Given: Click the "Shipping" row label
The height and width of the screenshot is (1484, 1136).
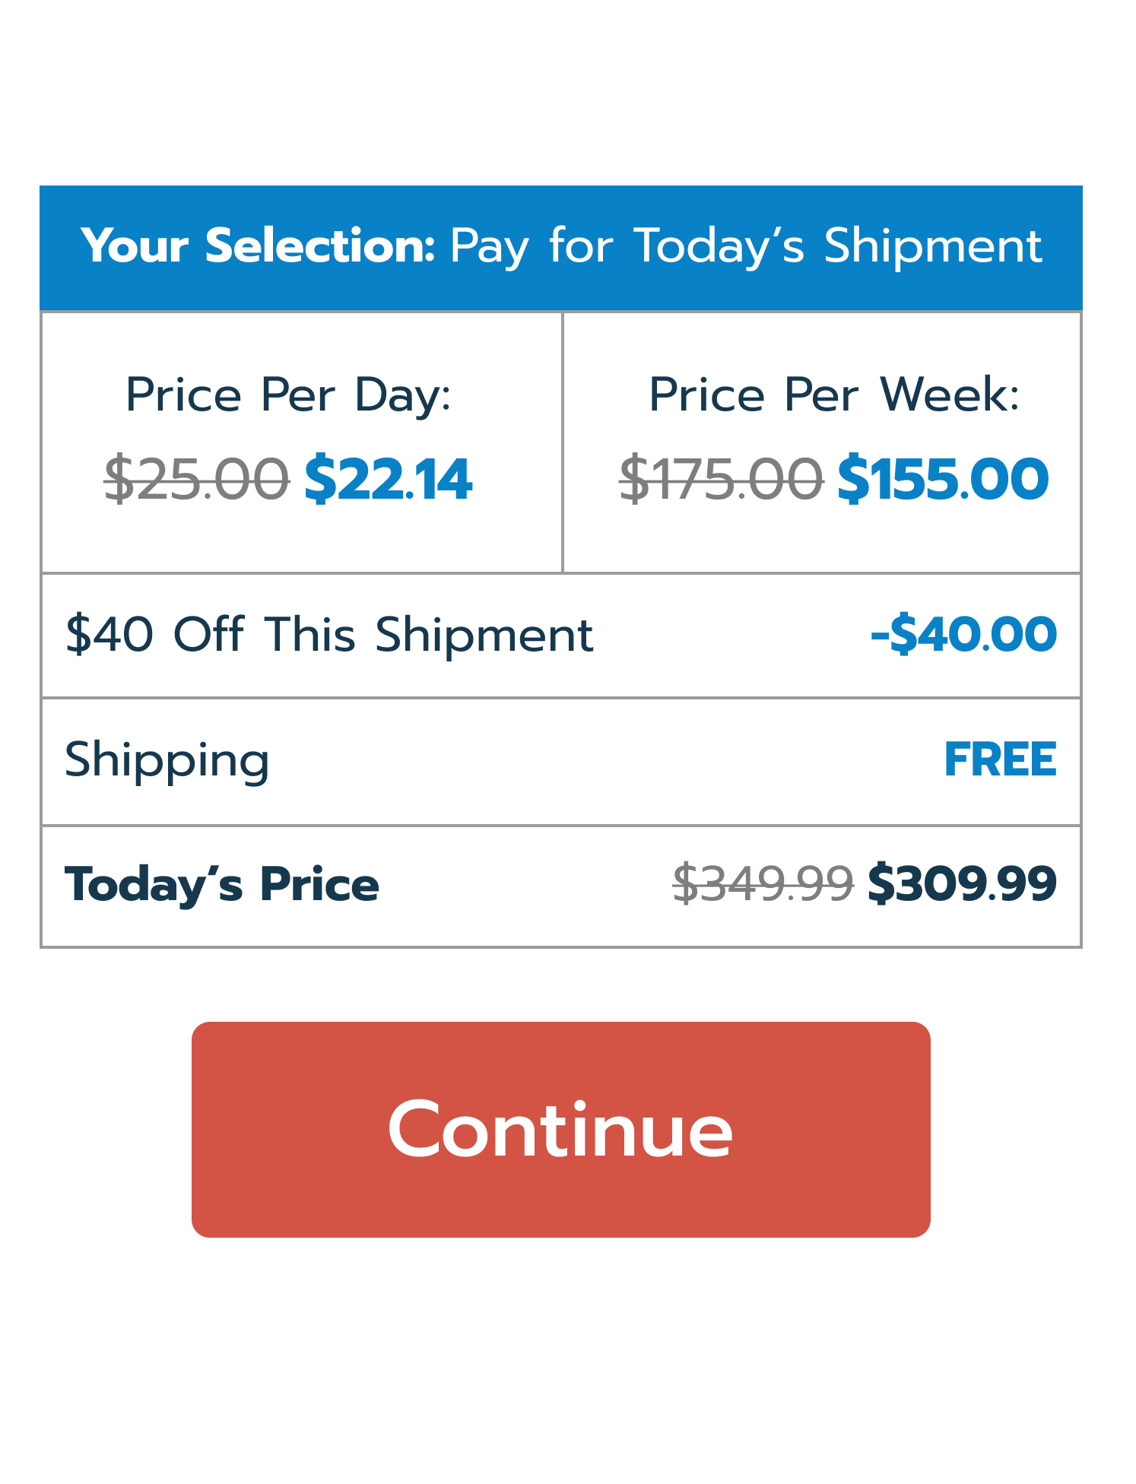Looking at the screenshot, I should (x=167, y=759).
